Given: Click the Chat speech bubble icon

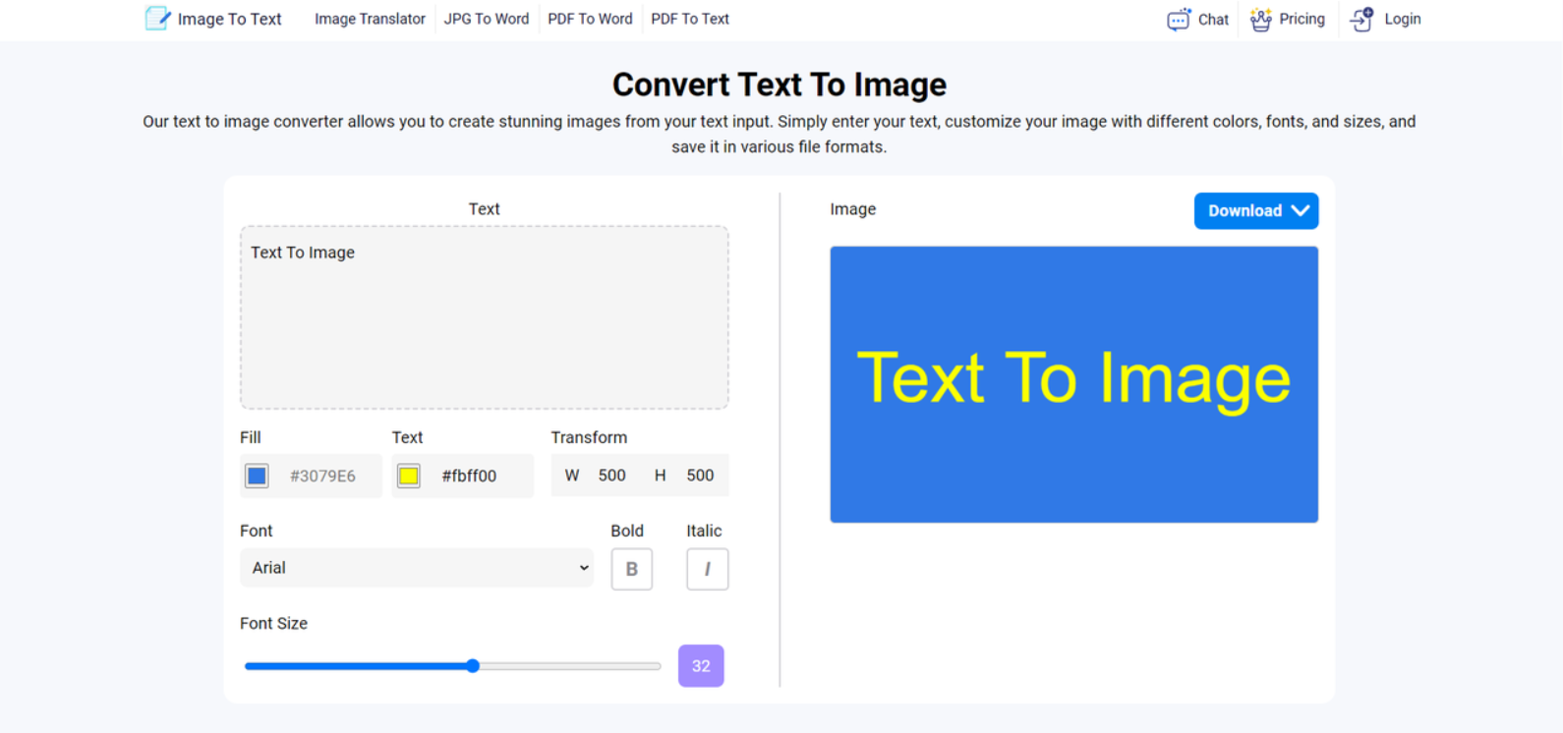Looking at the screenshot, I should (1179, 20).
